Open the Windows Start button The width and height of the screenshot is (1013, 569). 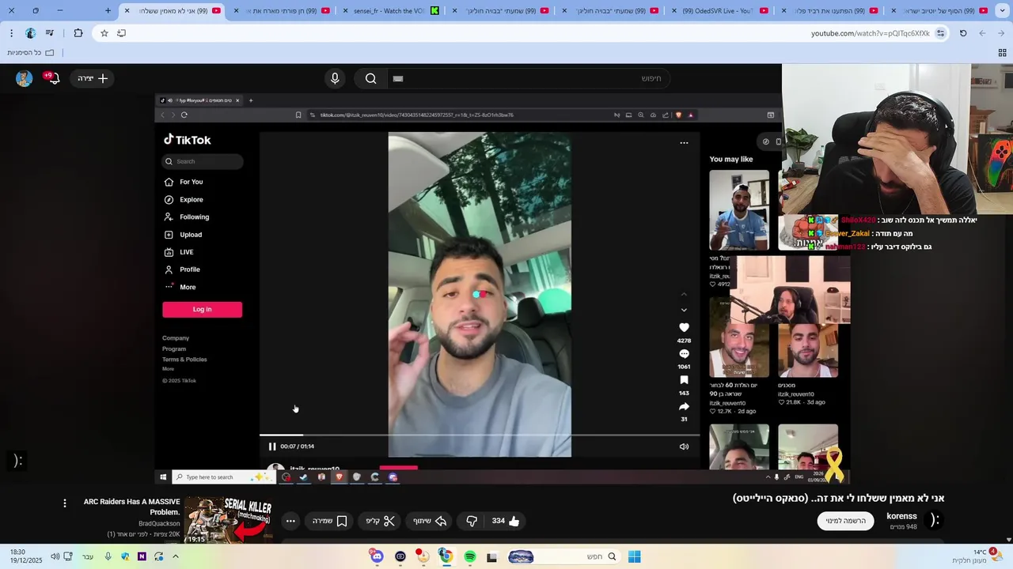coord(634,556)
